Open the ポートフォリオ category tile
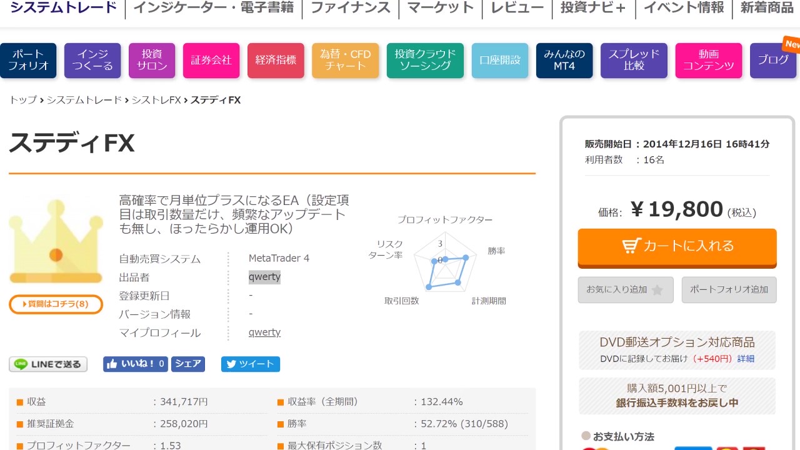 28,61
